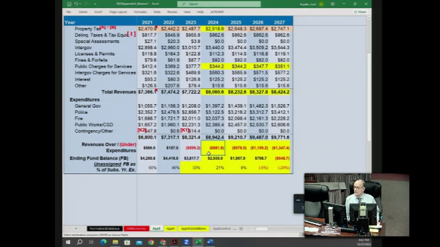Click sheet tab scroll right arrow
The height and width of the screenshot is (247, 440).
(x=76, y=228)
